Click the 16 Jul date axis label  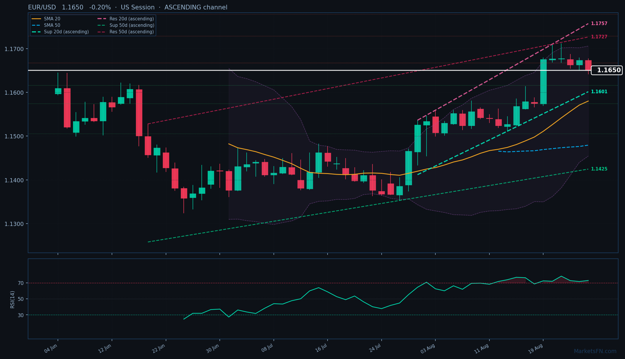point(321,348)
